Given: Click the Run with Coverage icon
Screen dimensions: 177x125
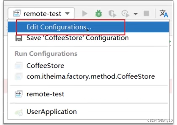Looking at the screenshot, I should pos(112,14).
